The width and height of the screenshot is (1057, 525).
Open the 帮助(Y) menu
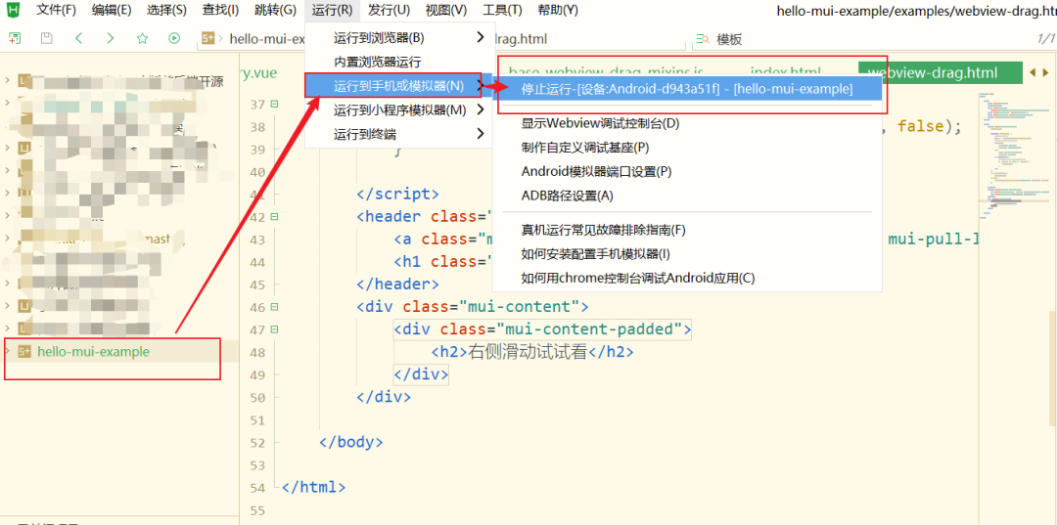pyautogui.click(x=558, y=10)
